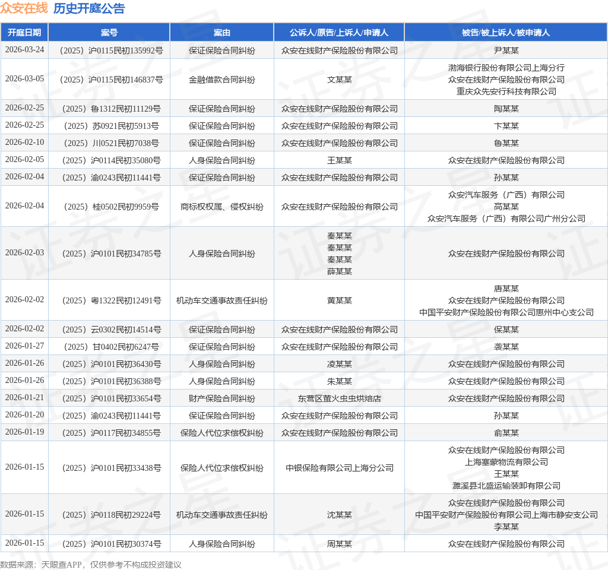Click plaintiff 黄某某
The image size is (608, 570).
click(x=339, y=300)
